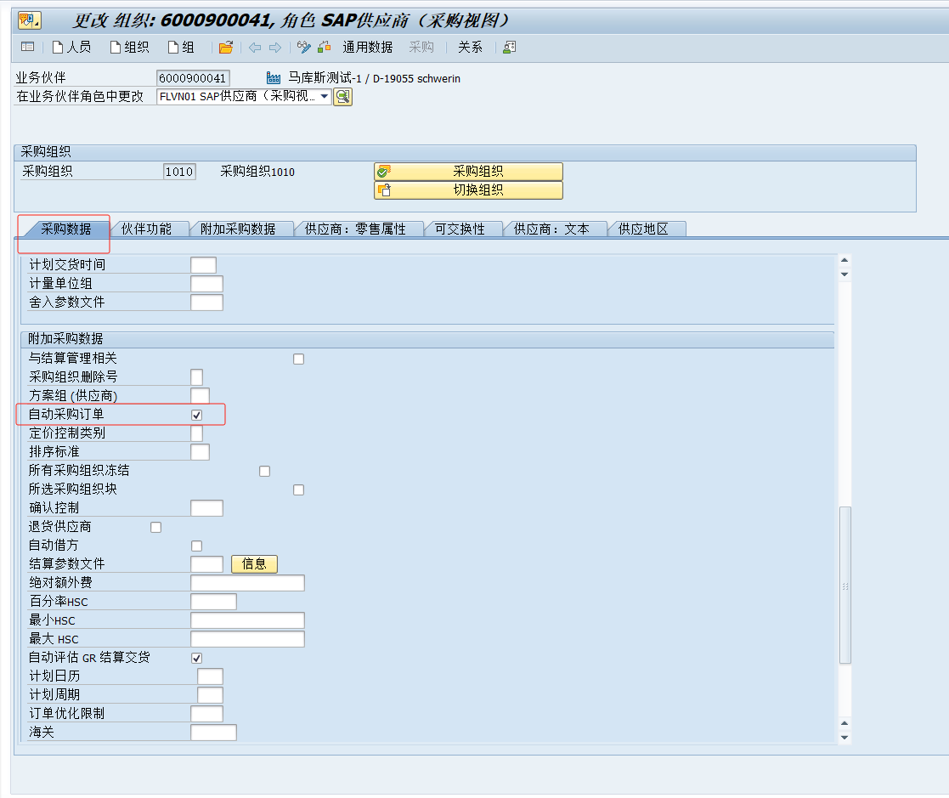
Task: Click the 计划日历 field
Action: 210,676
